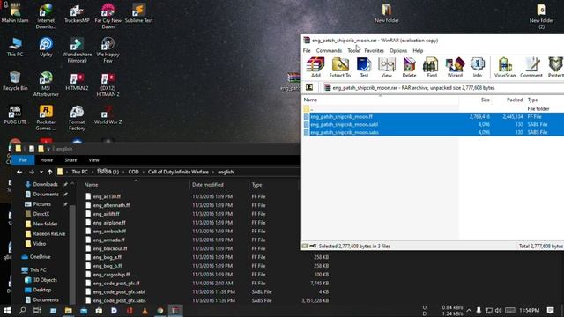Select eng_patch_shipcrib_moon.ff in WinRAR
Image resolution: width=564 pixels, height=317 pixels.
point(433,116)
